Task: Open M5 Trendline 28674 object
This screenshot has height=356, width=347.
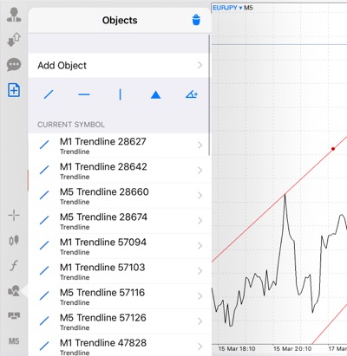Action: pyautogui.click(x=120, y=221)
